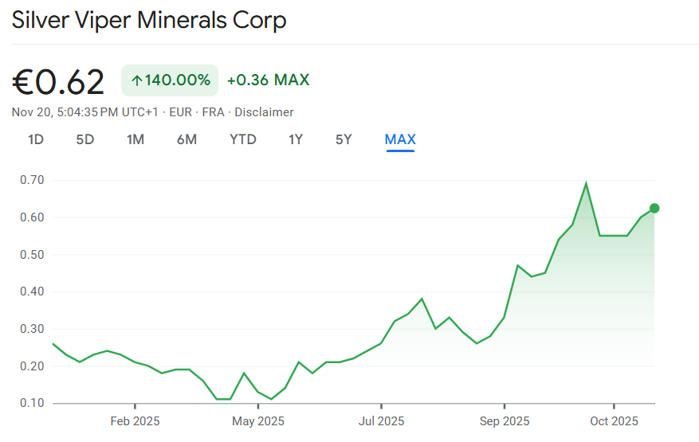Click the May 2025 axis label

click(x=257, y=421)
